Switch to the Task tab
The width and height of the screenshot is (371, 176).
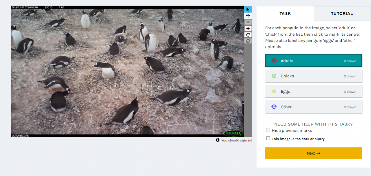(x=285, y=13)
